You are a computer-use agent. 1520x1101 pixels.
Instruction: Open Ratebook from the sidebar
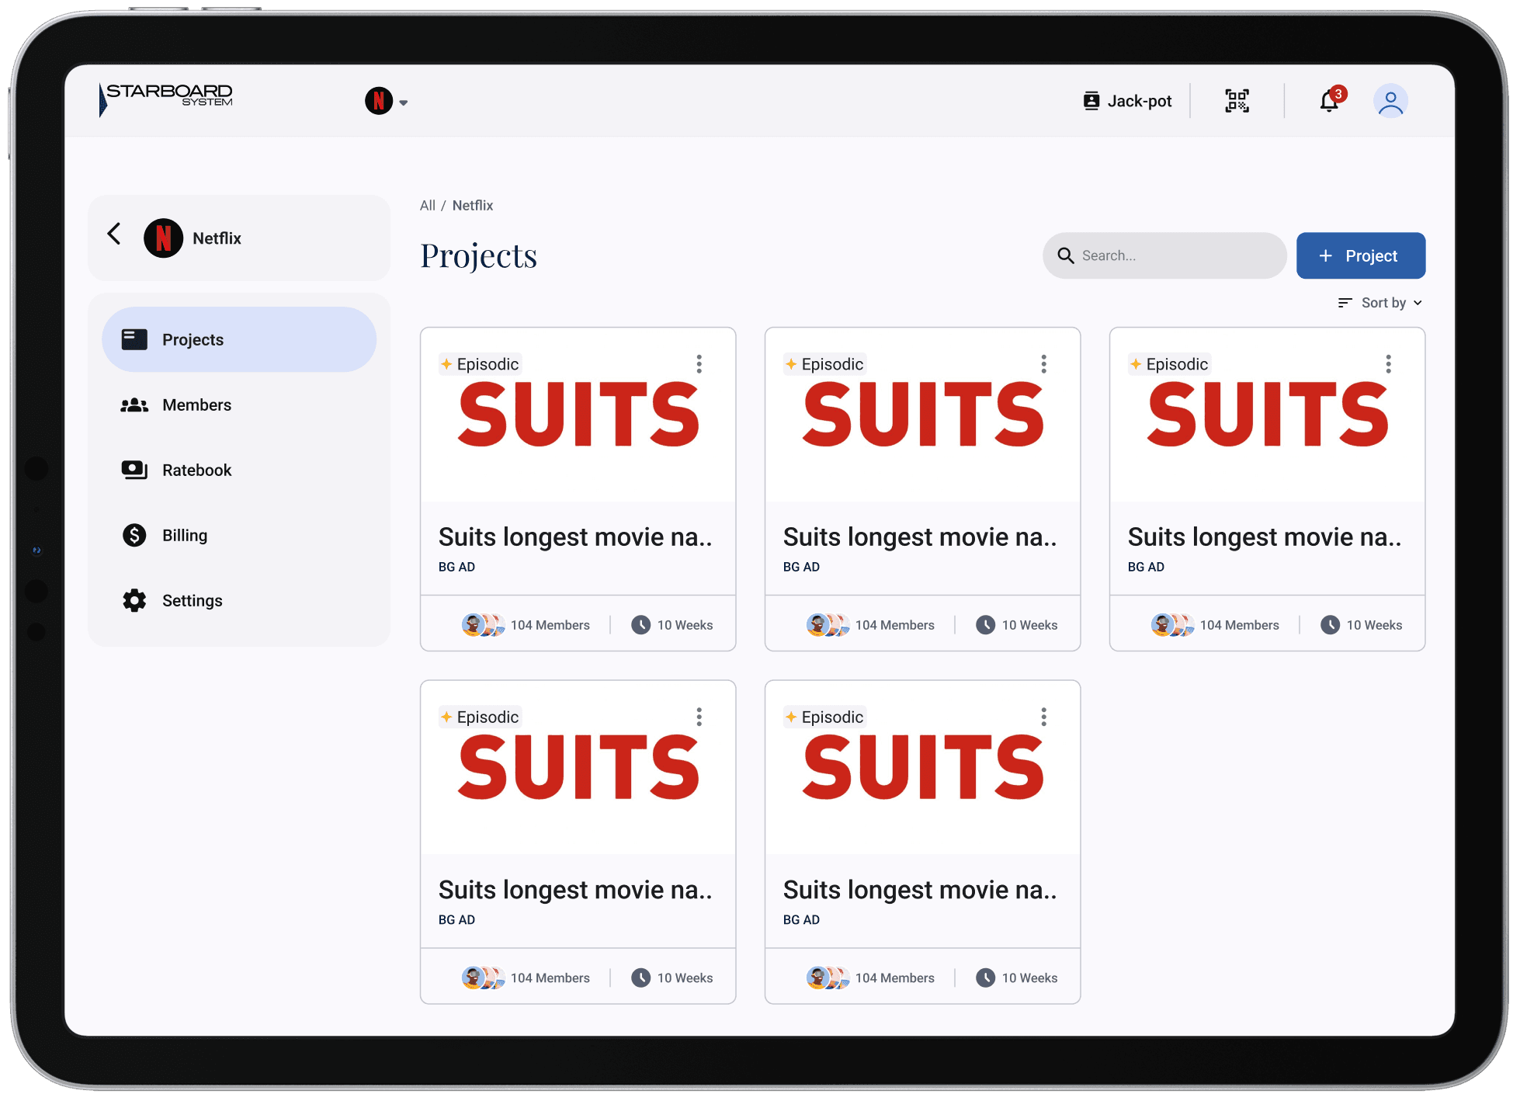pos(196,471)
